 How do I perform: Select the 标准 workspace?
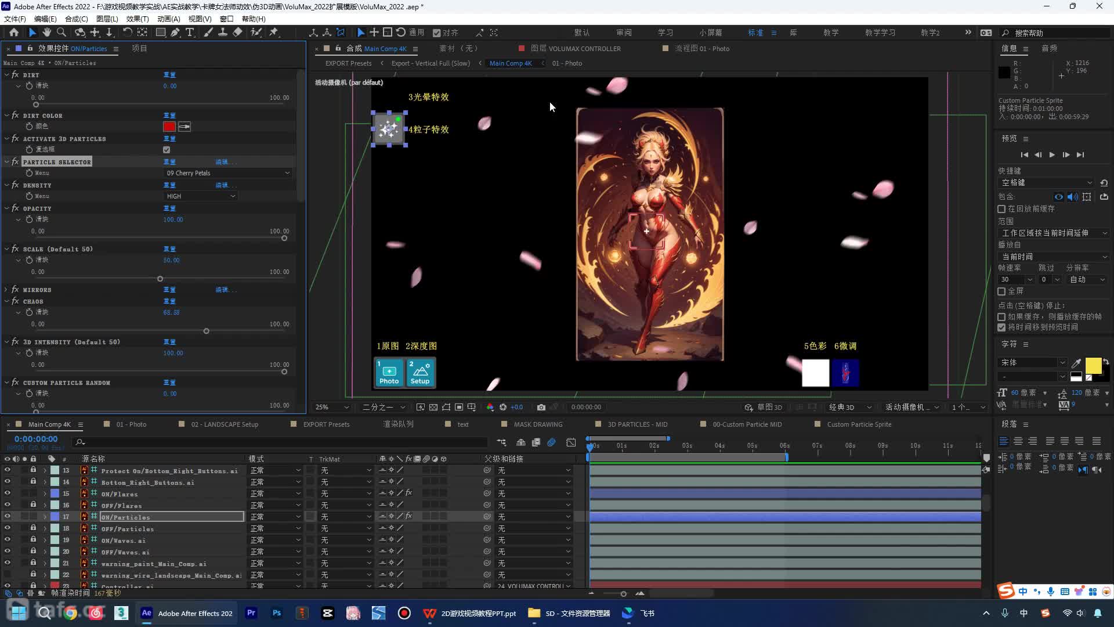point(755,33)
